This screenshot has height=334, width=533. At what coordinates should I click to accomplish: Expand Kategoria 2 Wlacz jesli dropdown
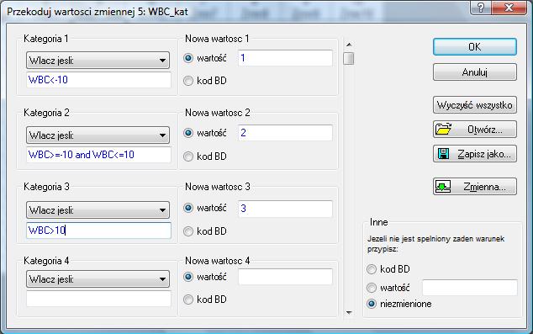click(98, 135)
